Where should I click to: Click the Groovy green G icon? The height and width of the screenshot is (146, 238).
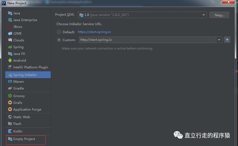(x=10, y=96)
